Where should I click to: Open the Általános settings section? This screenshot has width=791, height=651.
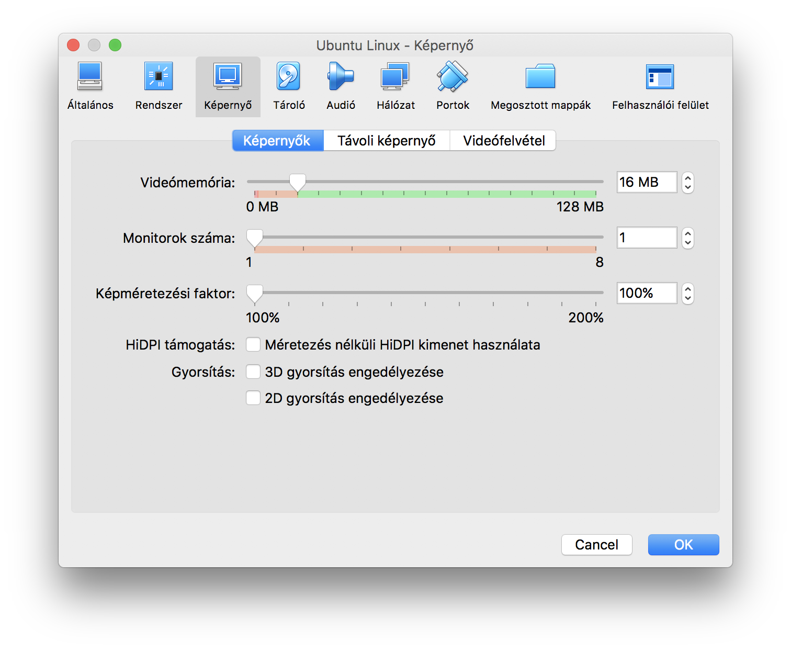tap(90, 86)
